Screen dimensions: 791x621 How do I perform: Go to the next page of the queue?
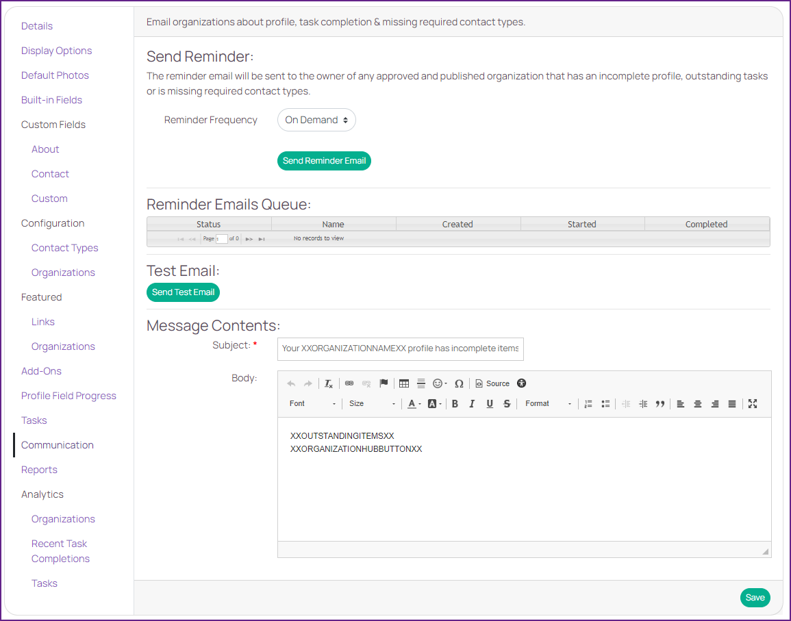tap(249, 239)
